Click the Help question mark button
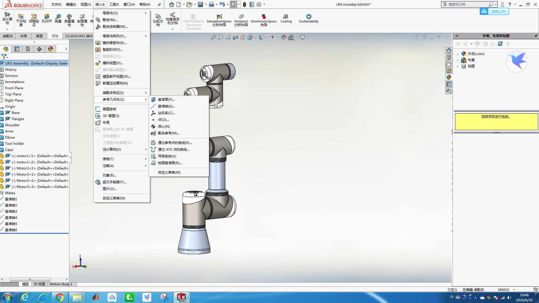The image size is (539, 303). [509, 4]
